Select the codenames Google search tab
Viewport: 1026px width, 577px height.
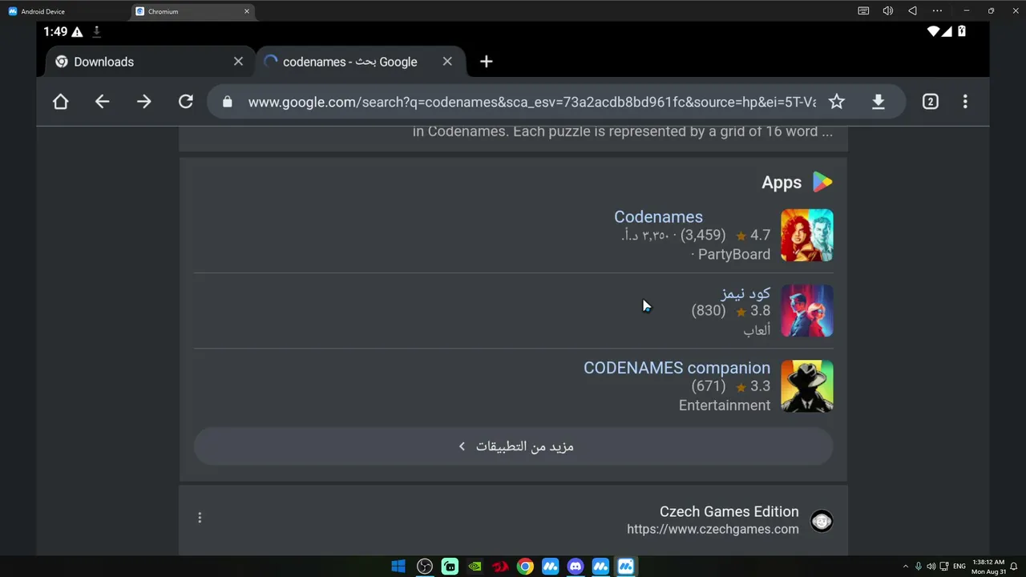tap(359, 62)
